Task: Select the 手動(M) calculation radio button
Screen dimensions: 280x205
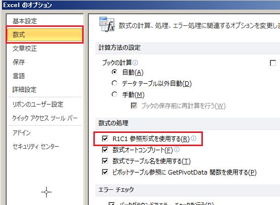Action: click(114, 94)
